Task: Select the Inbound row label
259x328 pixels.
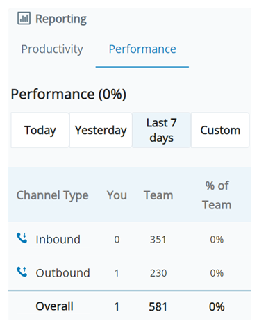Action: 58,239
